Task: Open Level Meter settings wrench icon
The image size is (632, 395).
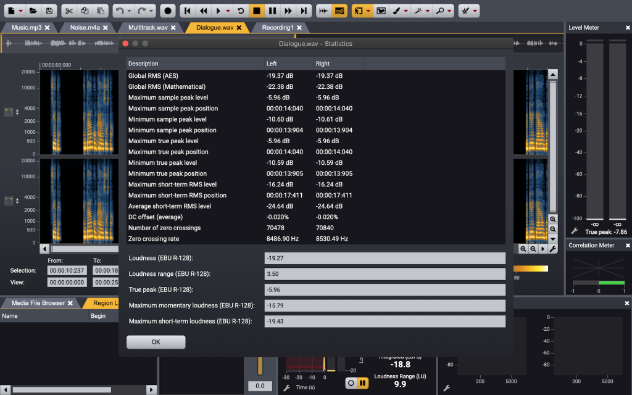Action: coord(574,231)
